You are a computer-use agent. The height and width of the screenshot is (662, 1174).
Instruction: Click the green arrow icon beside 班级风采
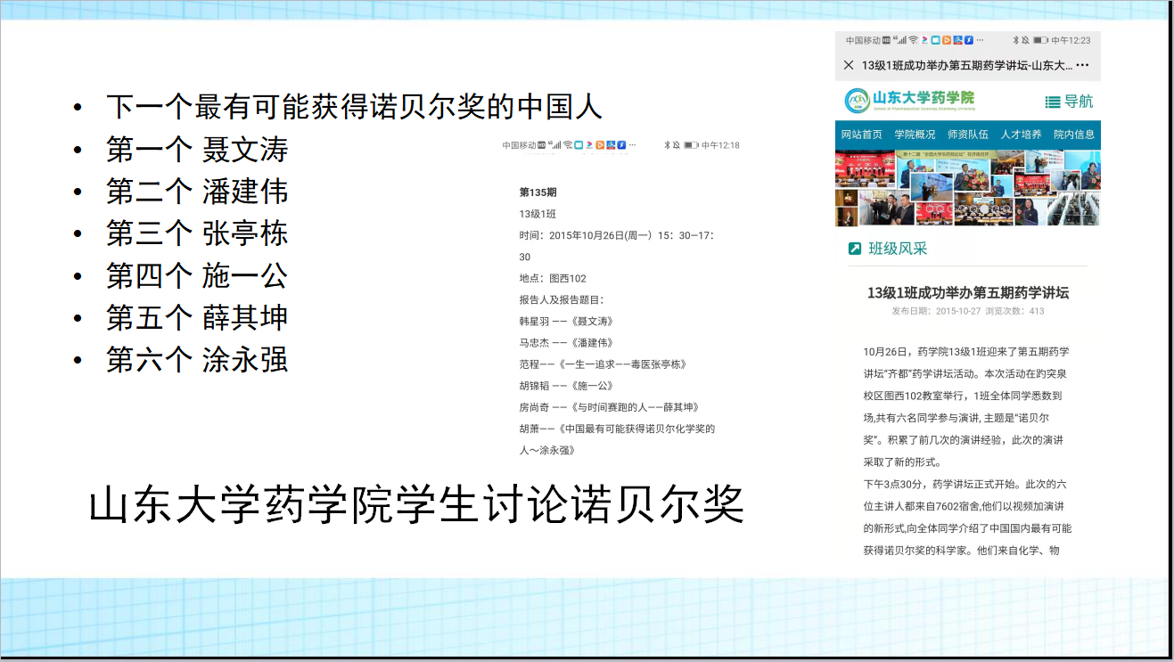coord(854,249)
